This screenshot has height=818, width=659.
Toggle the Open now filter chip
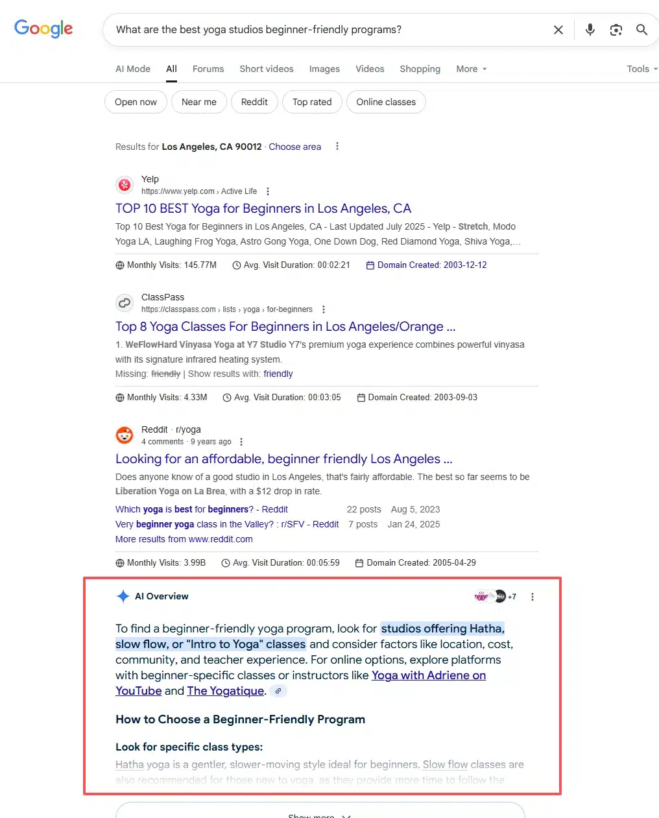pos(136,102)
